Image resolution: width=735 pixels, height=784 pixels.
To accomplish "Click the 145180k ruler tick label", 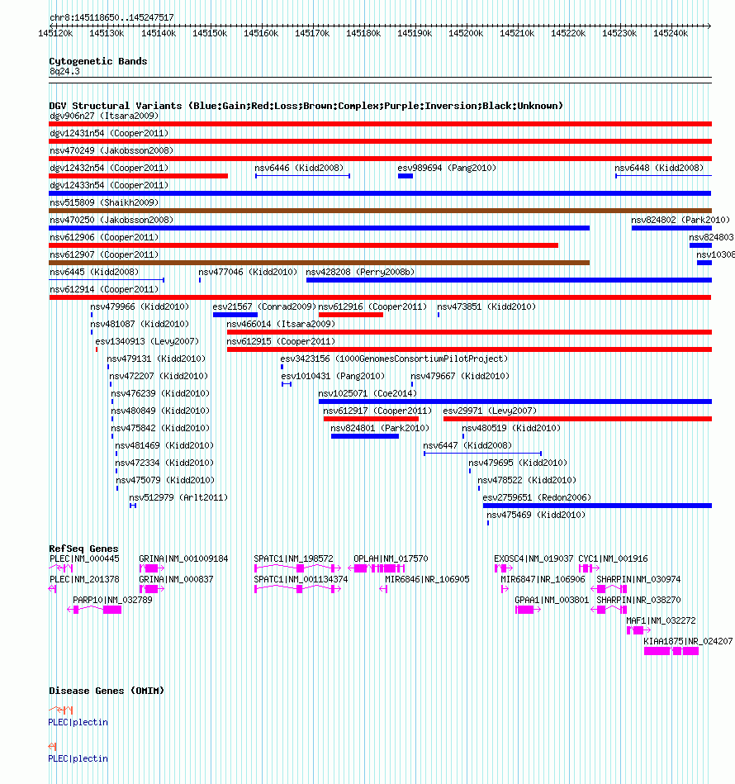I will click(363, 33).
